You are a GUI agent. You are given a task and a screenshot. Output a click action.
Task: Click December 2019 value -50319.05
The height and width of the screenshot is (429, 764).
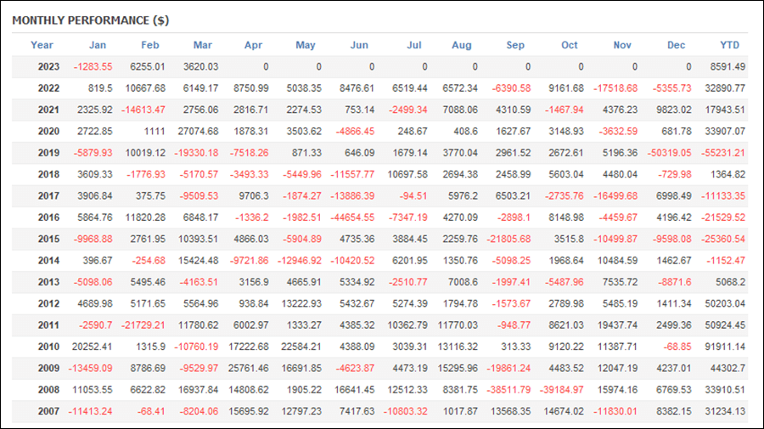[x=669, y=153]
